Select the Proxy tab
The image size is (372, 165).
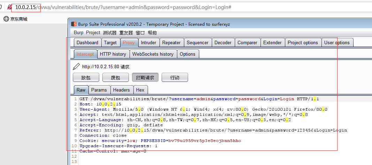pyautogui.click(x=129, y=43)
